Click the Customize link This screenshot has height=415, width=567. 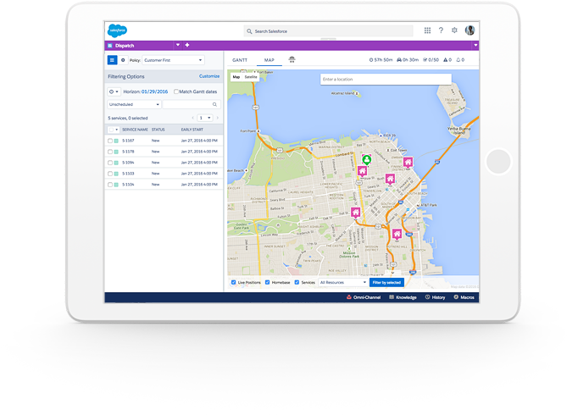(x=209, y=76)
